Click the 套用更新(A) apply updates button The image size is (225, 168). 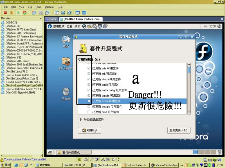(179, 130)
